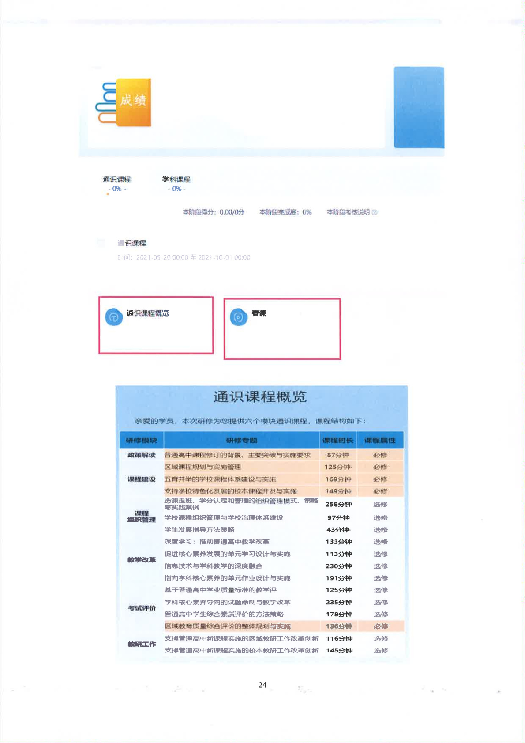The height and width of the screenshot is (743, 525).
Task: Click the 信息技术与学科教学的深度融合 row
Action: [284, 566]
